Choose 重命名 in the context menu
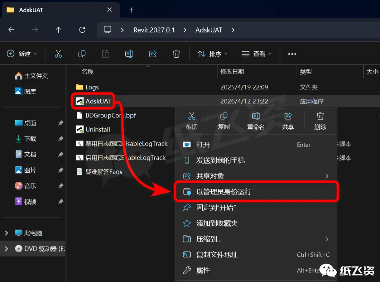 (x=256, y=121)
